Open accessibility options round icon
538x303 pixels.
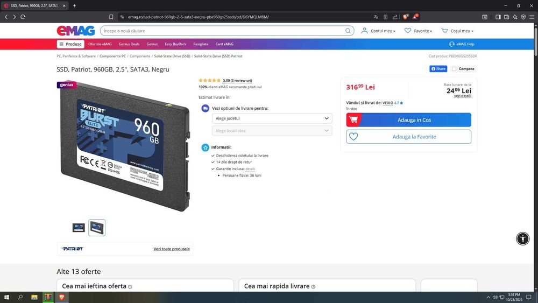click(x=522, y=238)
